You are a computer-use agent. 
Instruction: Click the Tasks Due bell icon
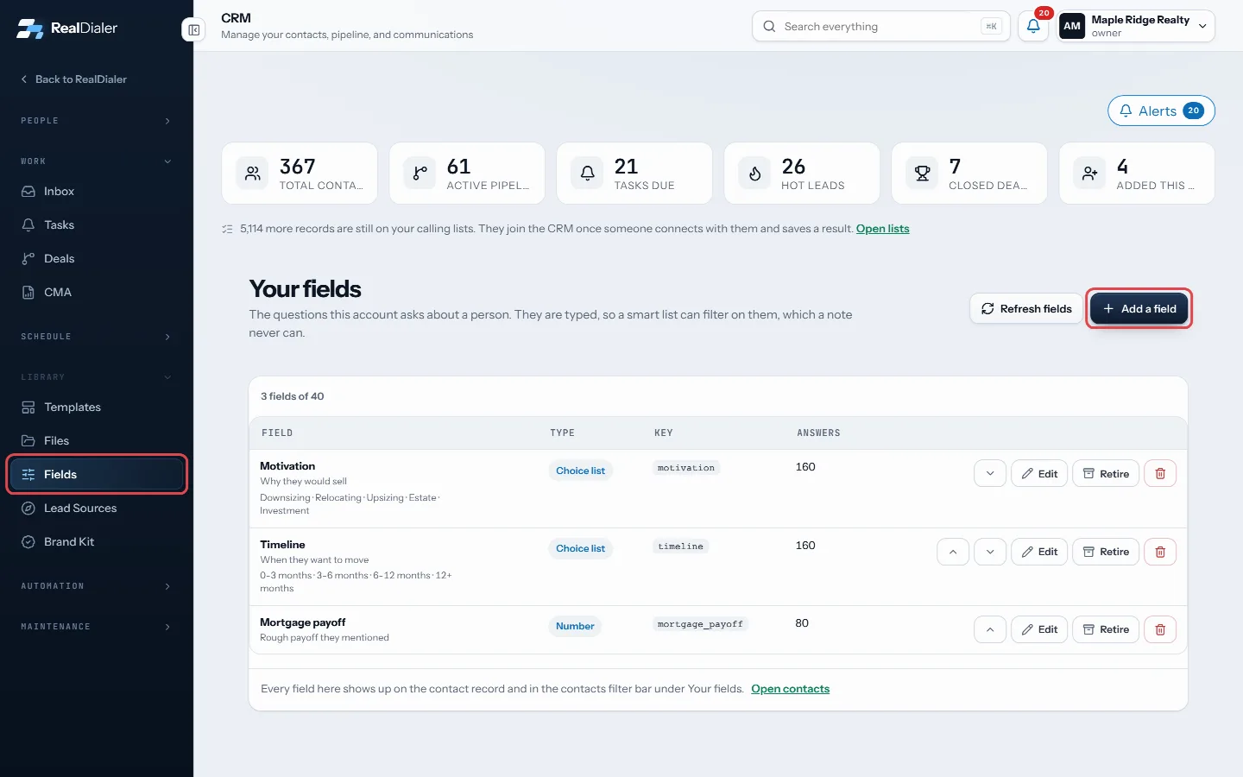(587, 174)
